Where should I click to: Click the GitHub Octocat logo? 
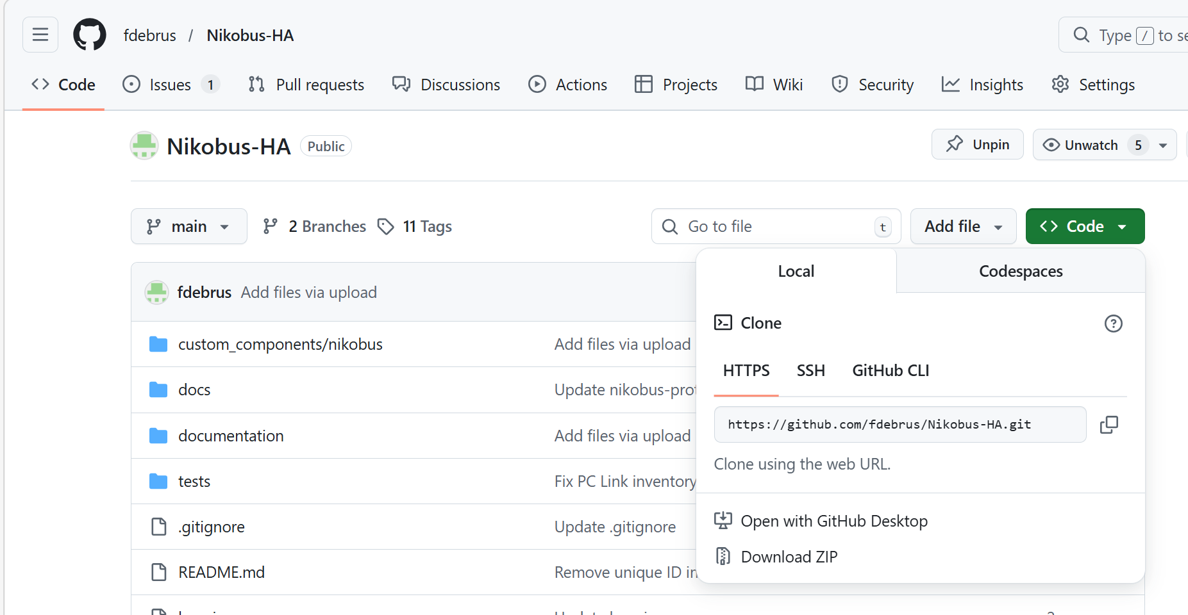pos(90,35)
